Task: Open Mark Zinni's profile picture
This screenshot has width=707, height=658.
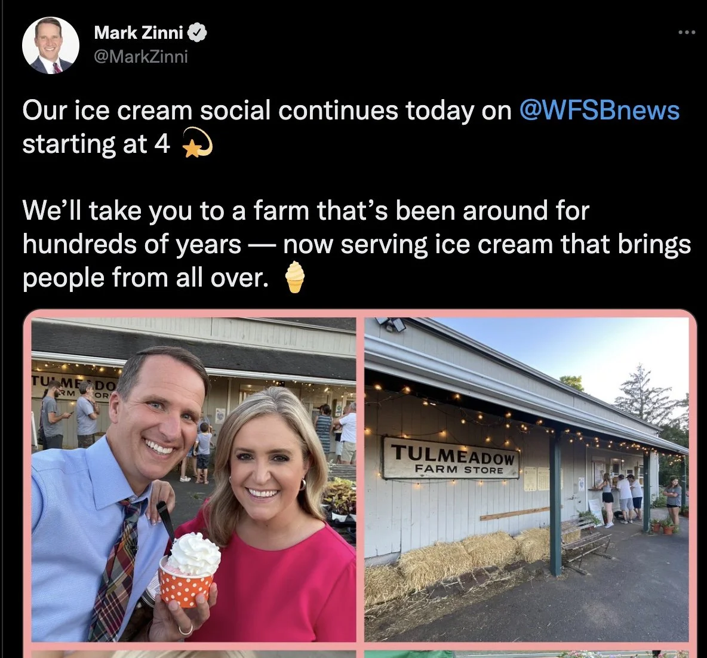Action: (x=51, y=45)
